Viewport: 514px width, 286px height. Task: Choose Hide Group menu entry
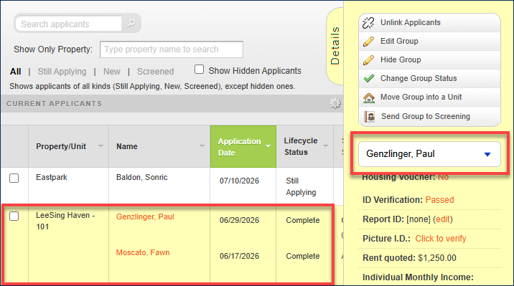(429, 60)
